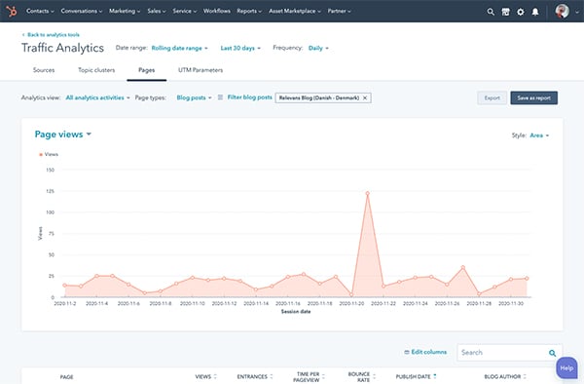Sort by Publish date column arrow
The height and width of the screenshot is (384, 584).
pos(435,376)
